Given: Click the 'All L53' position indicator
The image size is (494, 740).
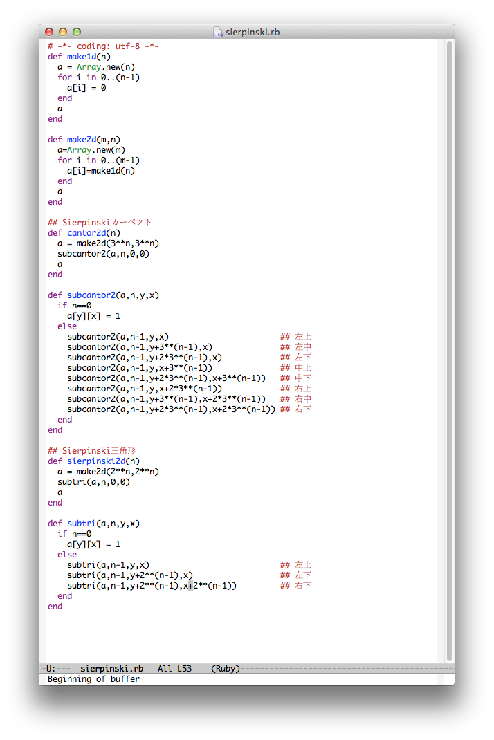Looking at the screenshot, I should pyautogui.click(x=174, y=669).
